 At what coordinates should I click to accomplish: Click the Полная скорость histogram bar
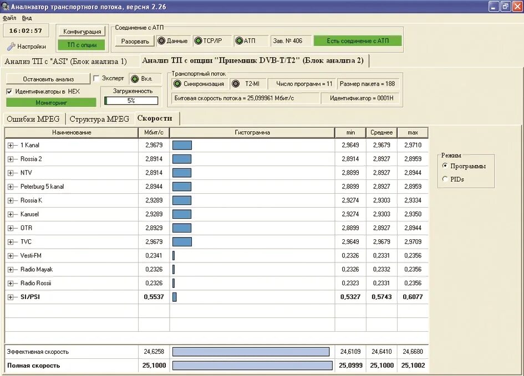coord(252,365)
